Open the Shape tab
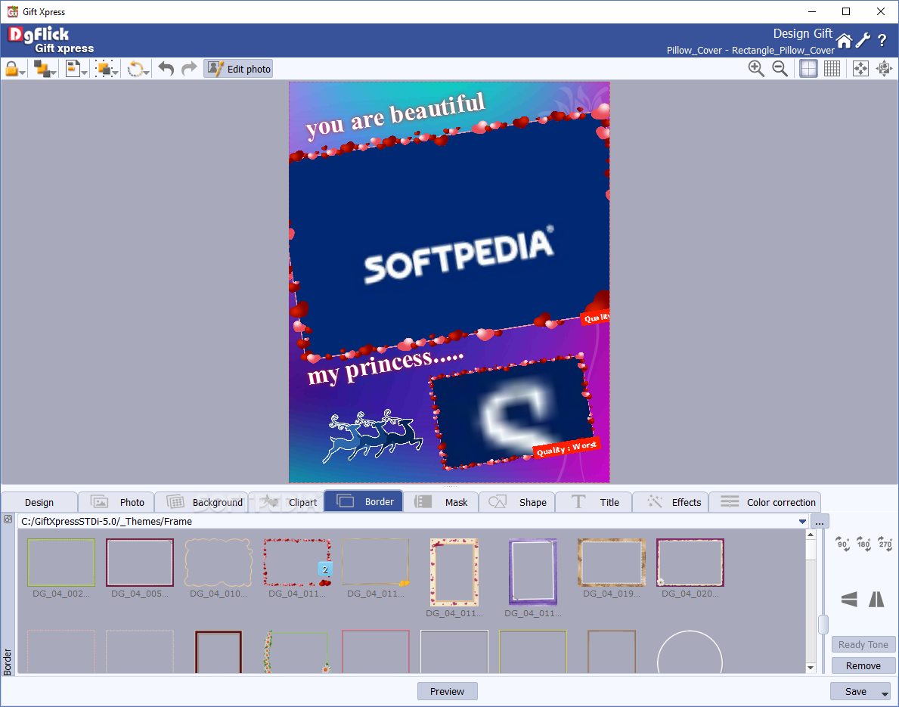Viewport: 899px width, 707px height. point(516,502)
